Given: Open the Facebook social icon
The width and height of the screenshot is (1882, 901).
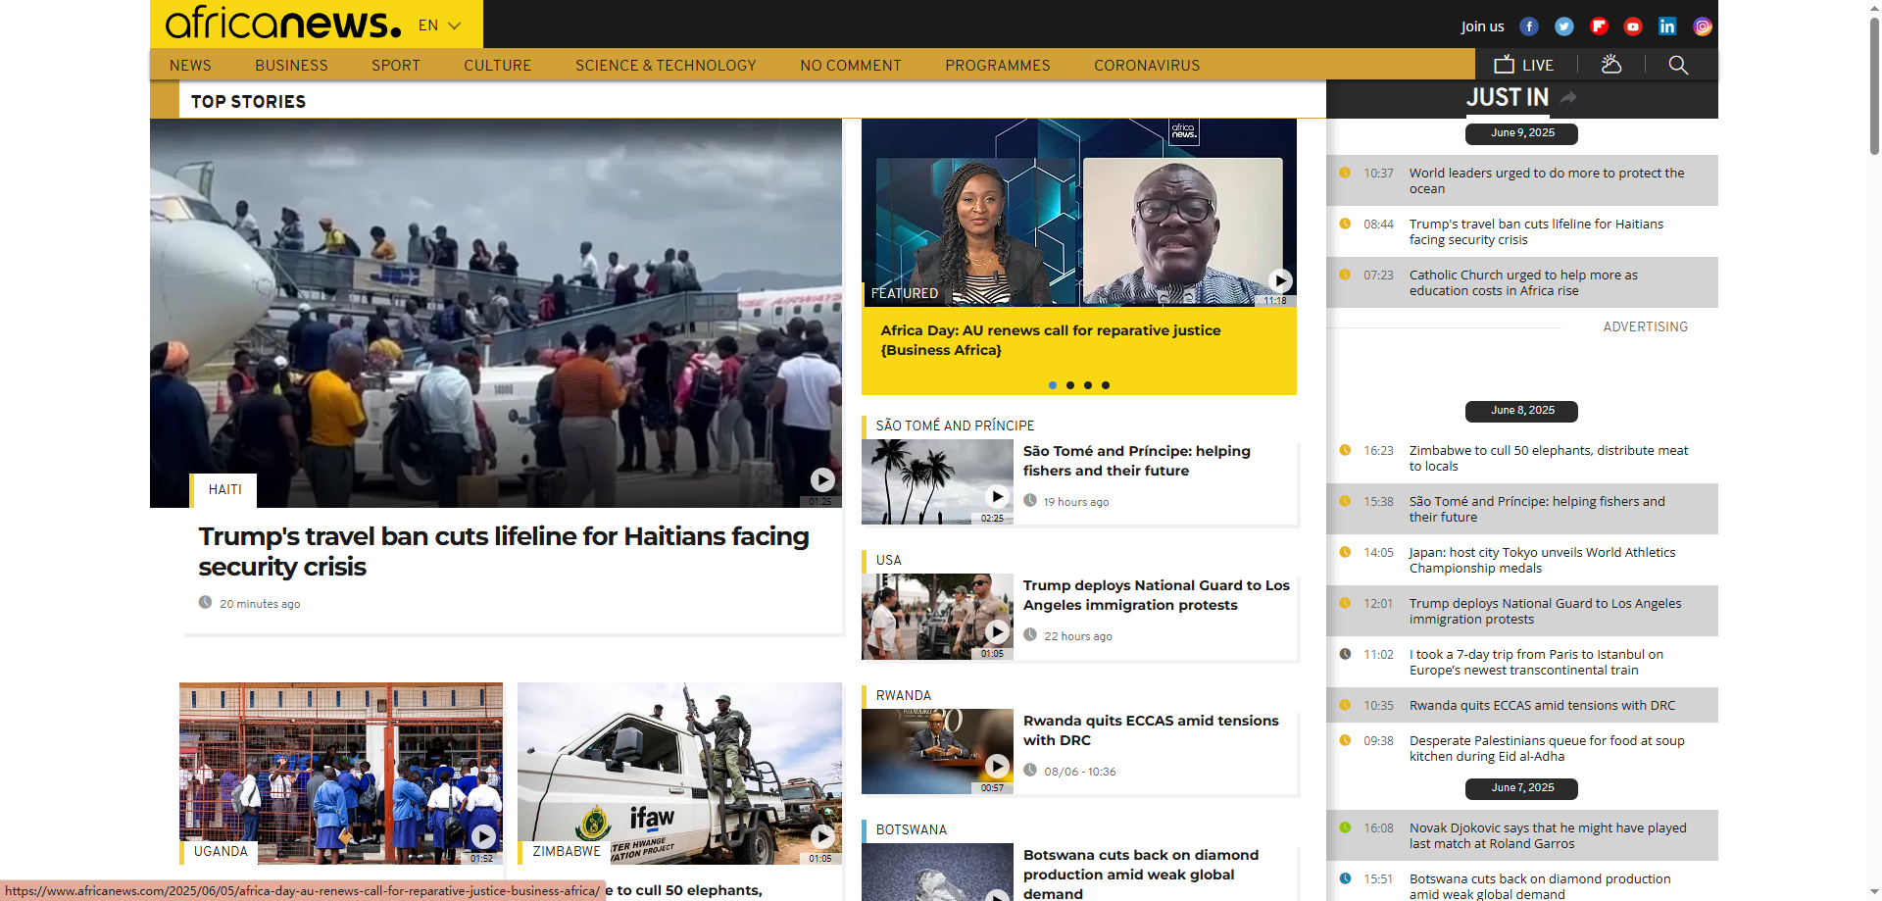Looking at the screenshot, I should tap(1529, 26).
